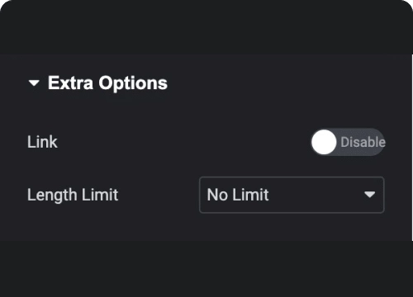The height and width of the screenshot is (297, 413).
Task: Toggle the Link switch on
Action: [348, 142]
